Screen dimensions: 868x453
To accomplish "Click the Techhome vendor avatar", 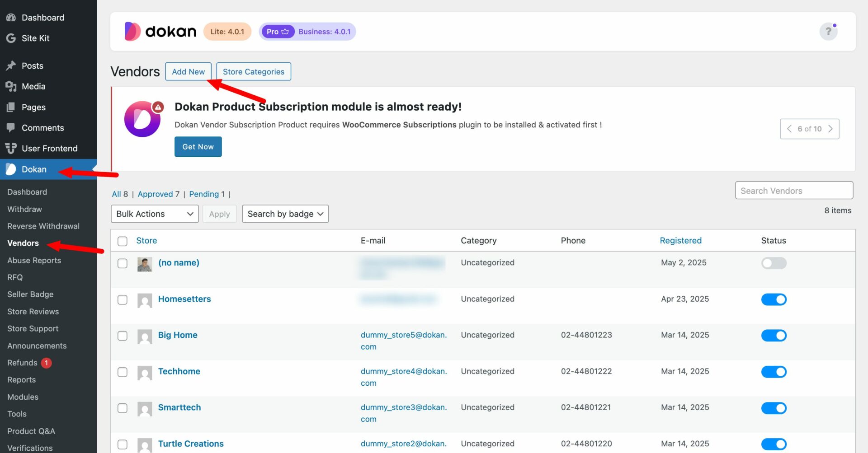I will (x=145, y=373).
